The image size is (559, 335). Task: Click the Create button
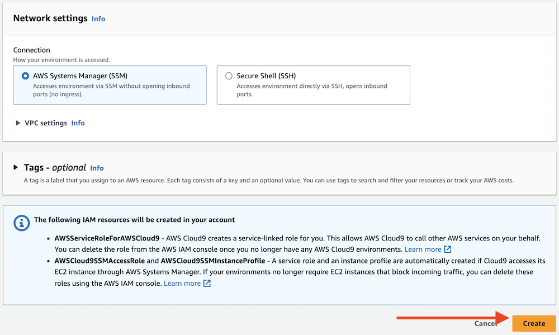[534, 324]
